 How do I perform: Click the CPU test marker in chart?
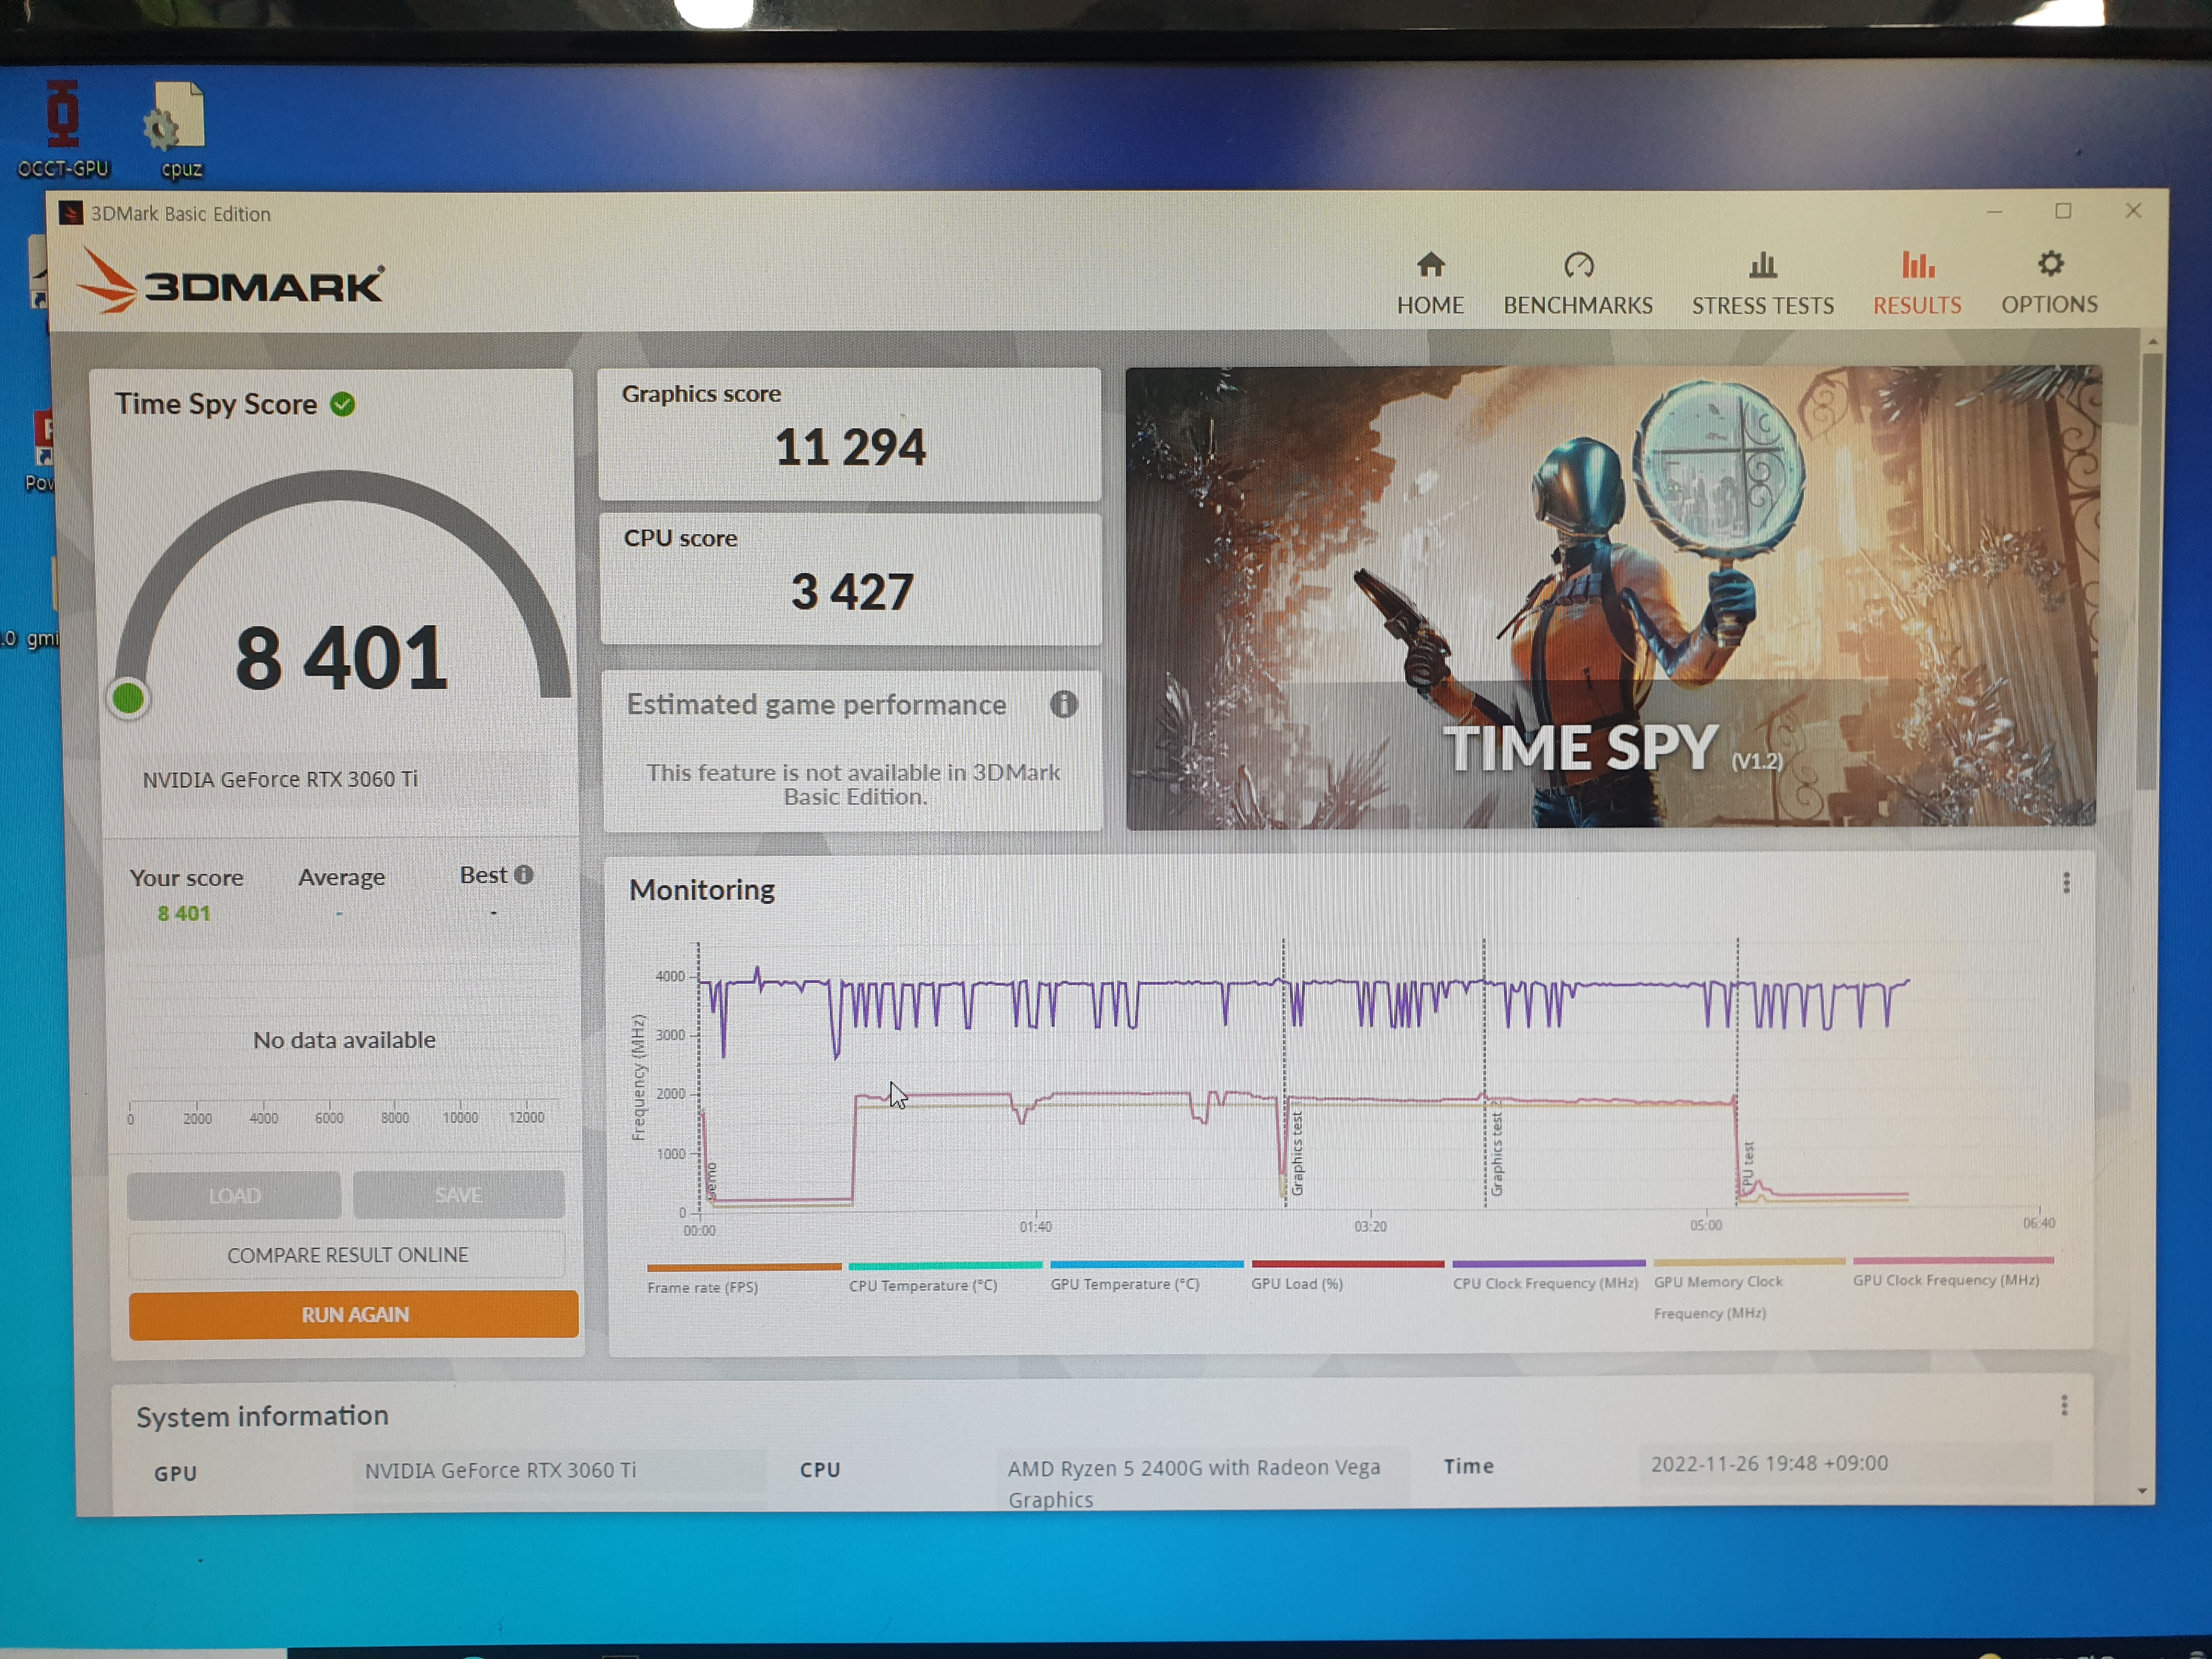point(1748,1168)
